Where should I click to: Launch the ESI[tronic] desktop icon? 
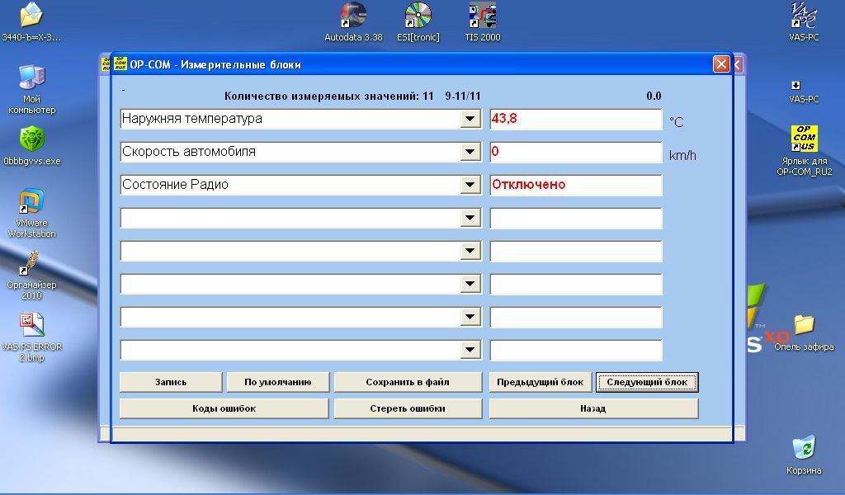(x=418, y=21)
